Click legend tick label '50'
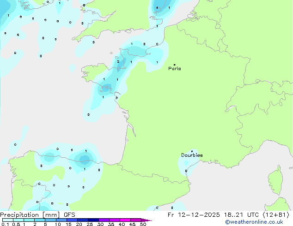This screenshot has width=293, height=226. click(143, 224)
